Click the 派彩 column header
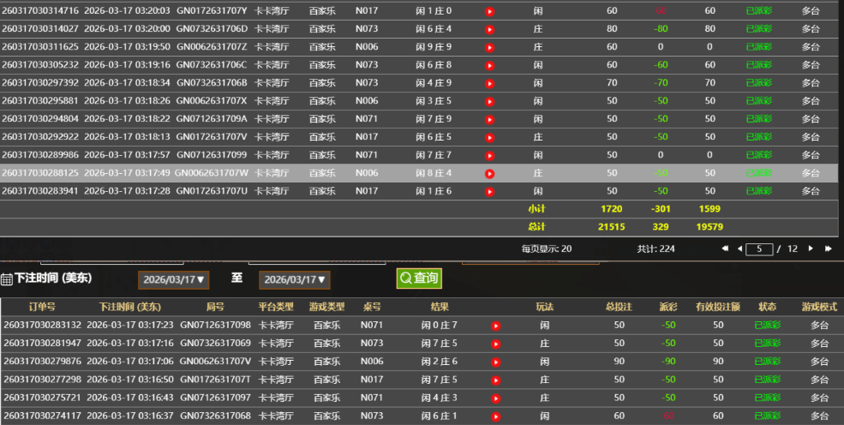This screenshot has height=425, width=844. tap(668, 307)
